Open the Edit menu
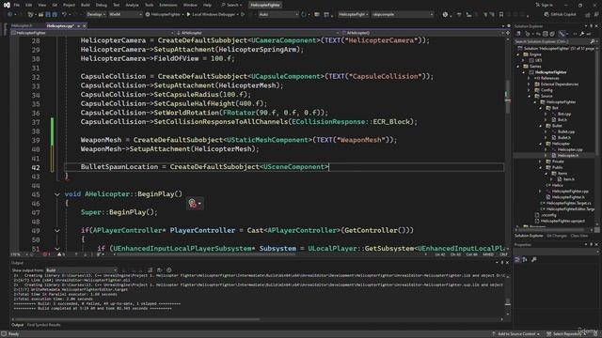The height and width of the screenshot is (338, 602). [29, 5]
